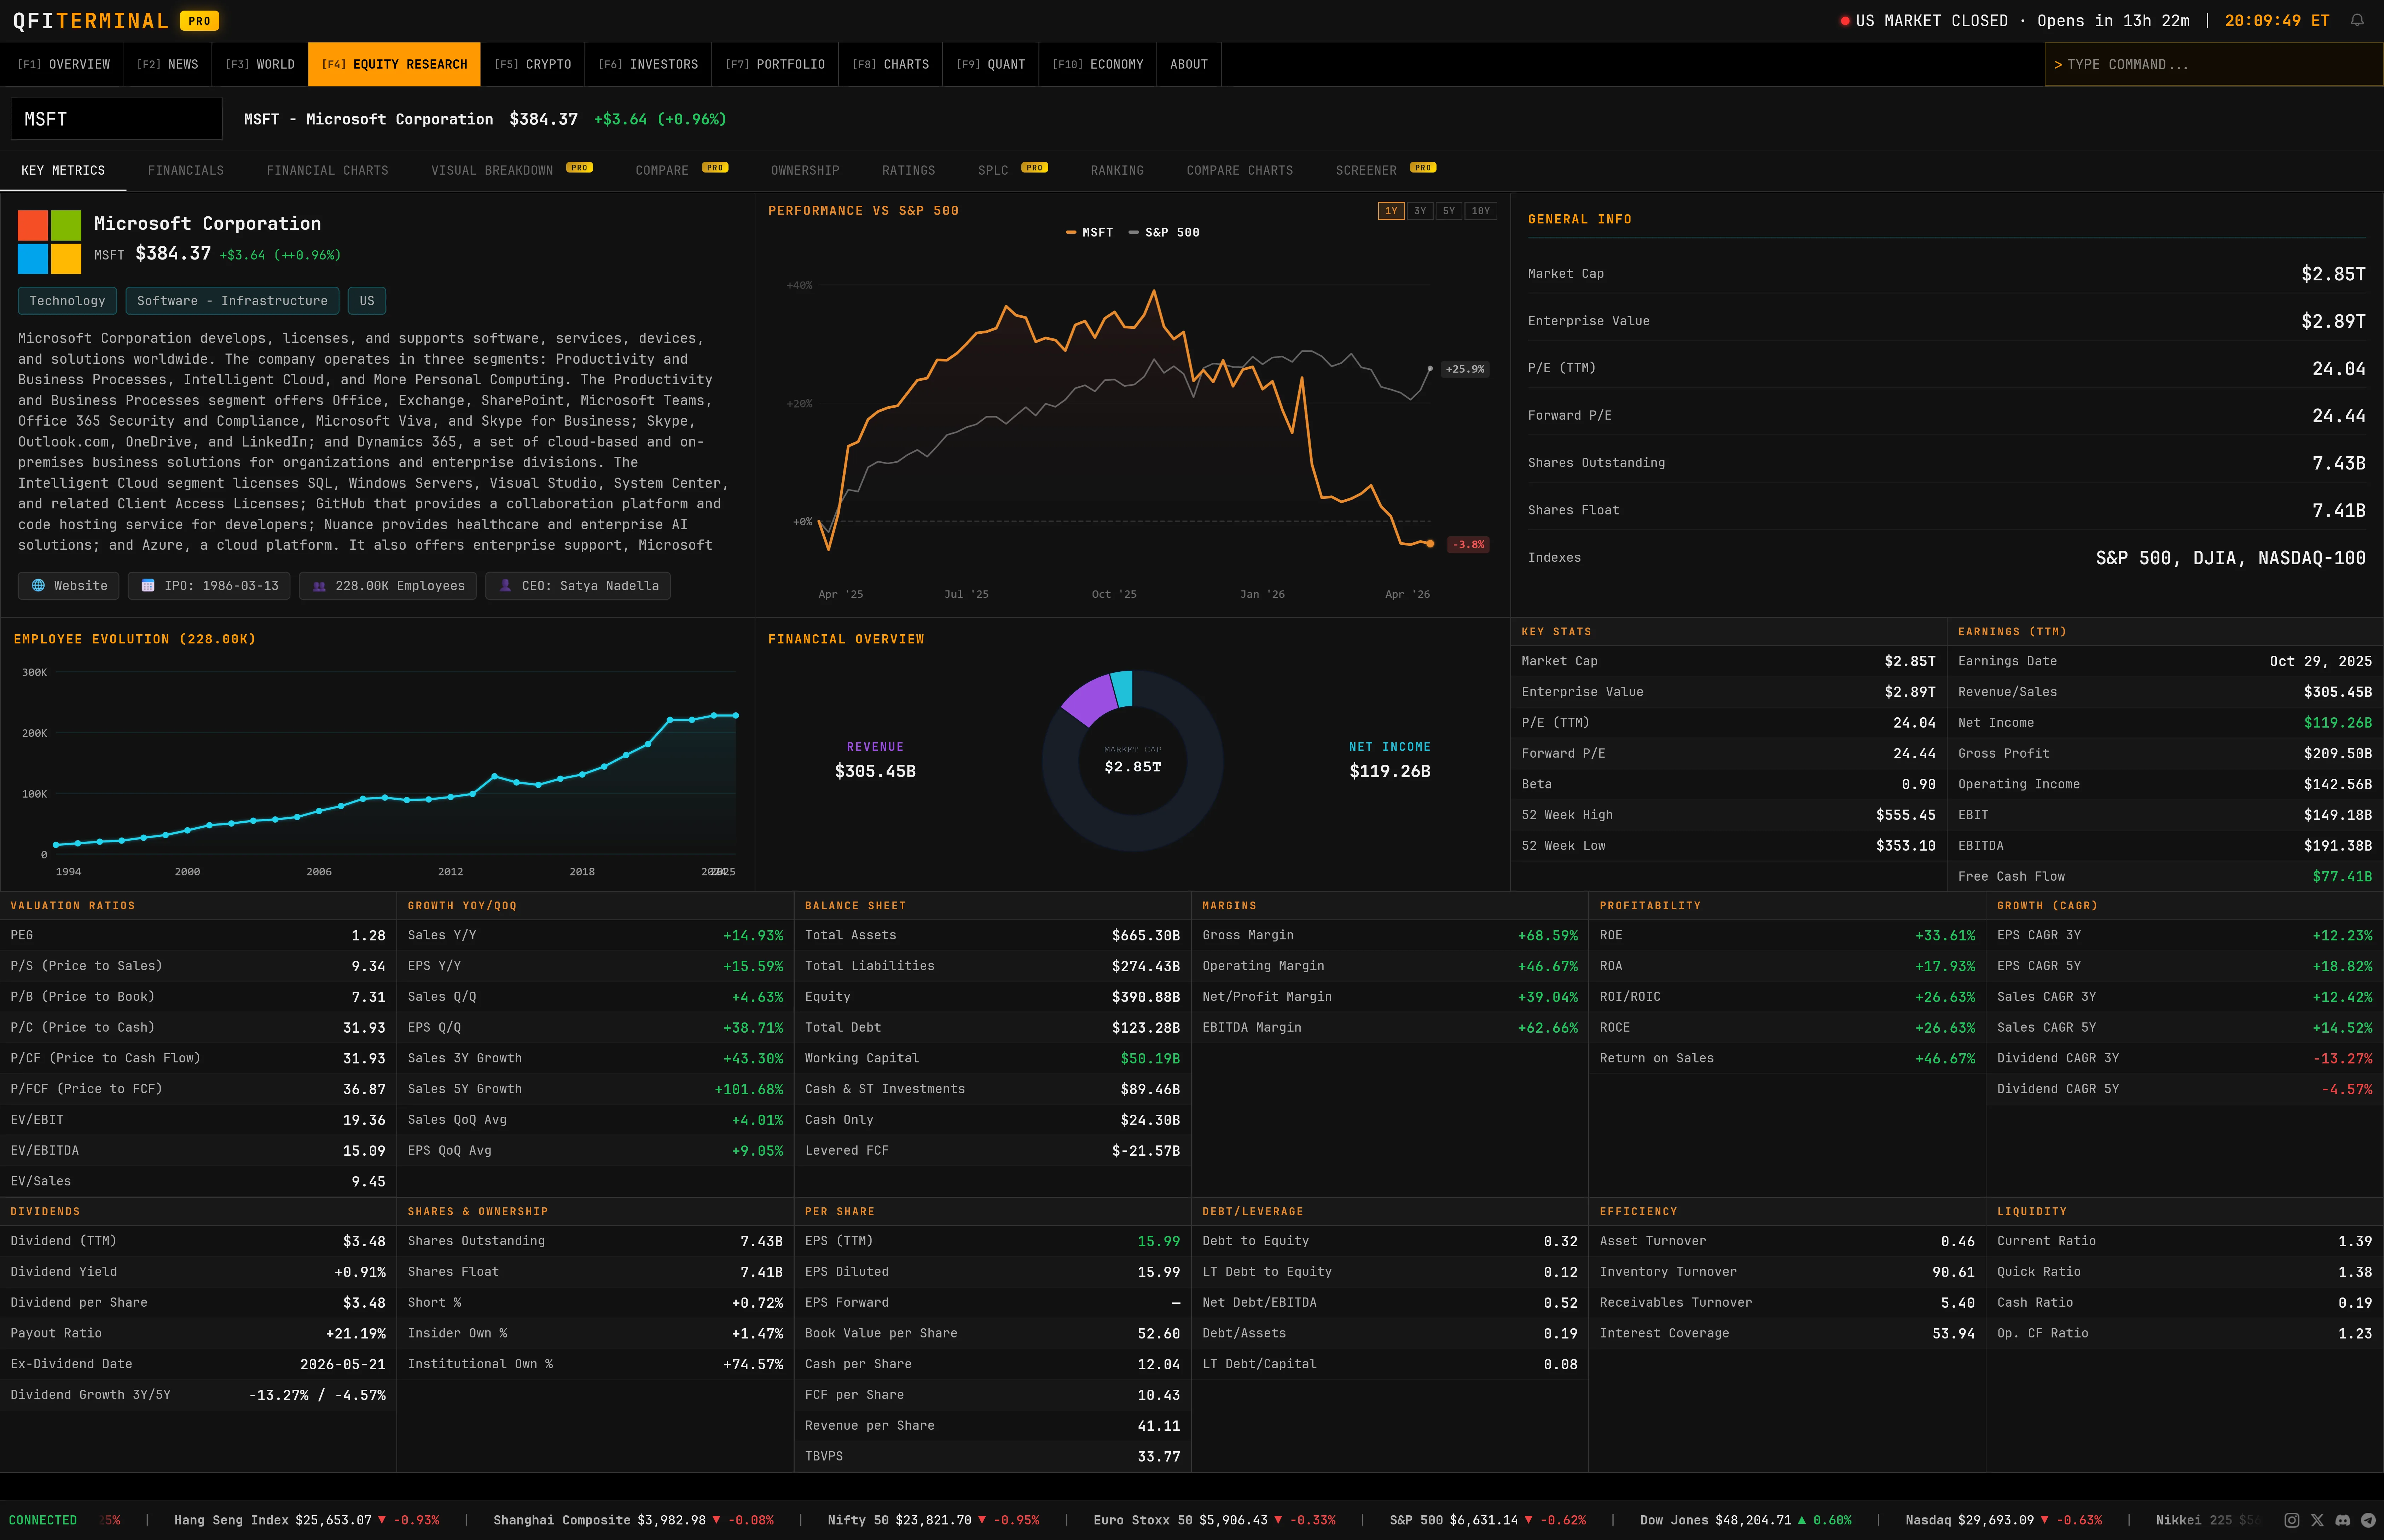Select the Technology sector tag

66,300
